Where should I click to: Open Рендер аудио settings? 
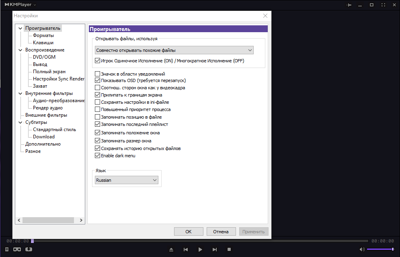point(48,108)
